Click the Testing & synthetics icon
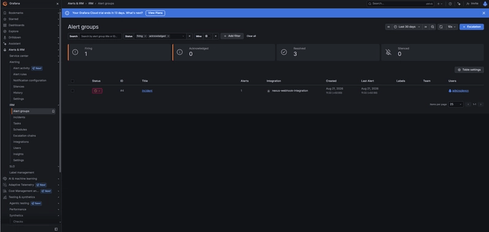 (x=5, y=197)
